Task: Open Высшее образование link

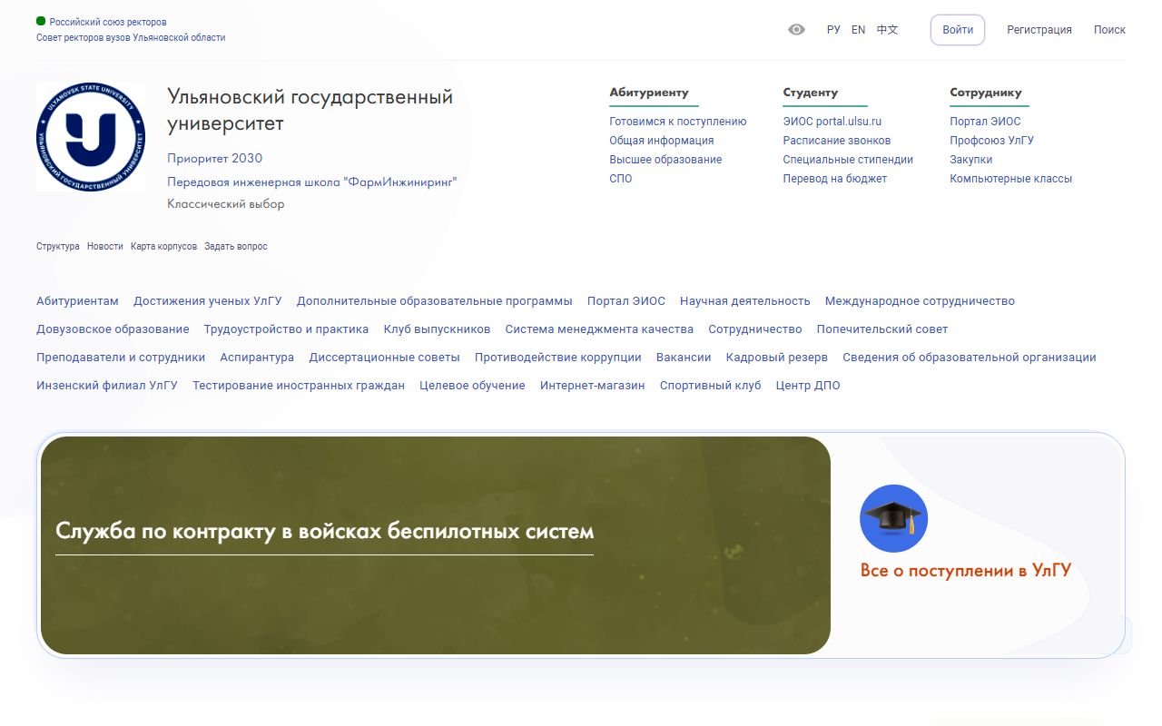Action: 665,160
